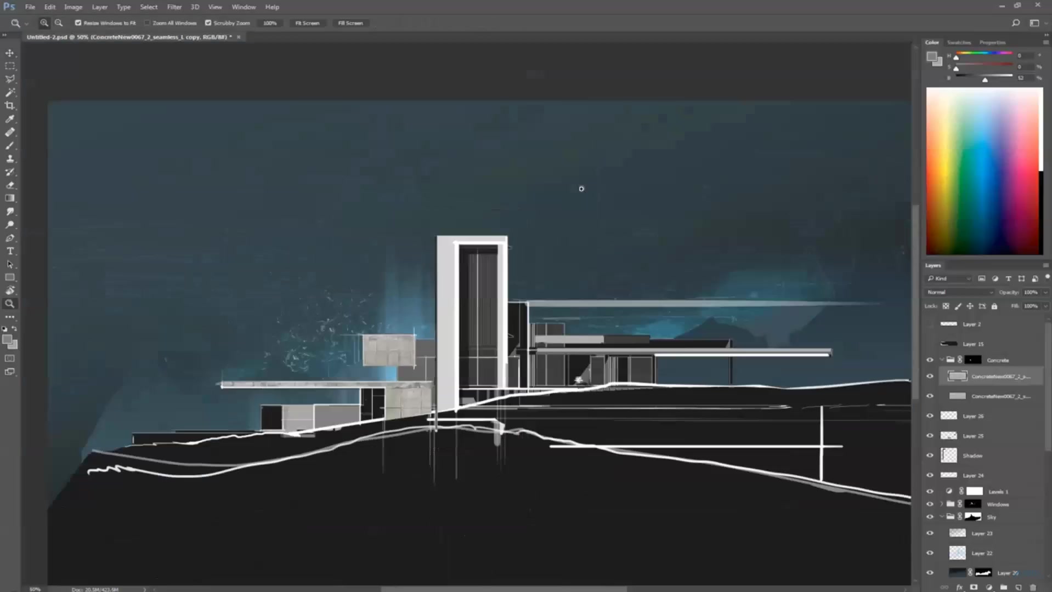Collapse the Concrete layer group
The height and width of the screenshot is (592, 1052).
coord(942,360)
